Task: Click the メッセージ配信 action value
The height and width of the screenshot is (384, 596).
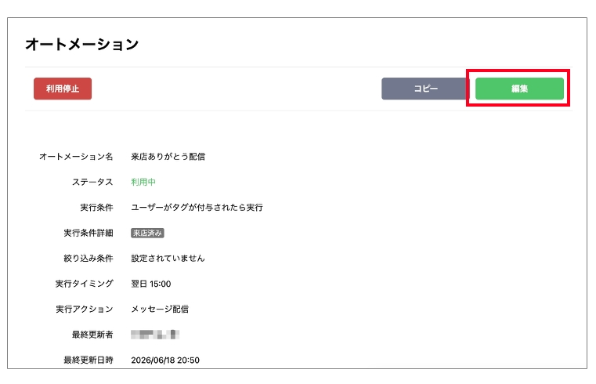Action: pos(160,310)
